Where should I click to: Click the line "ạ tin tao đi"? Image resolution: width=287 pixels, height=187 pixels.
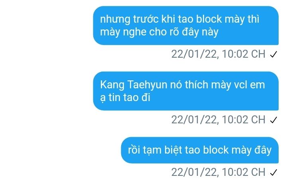click(x=125, y=97)
